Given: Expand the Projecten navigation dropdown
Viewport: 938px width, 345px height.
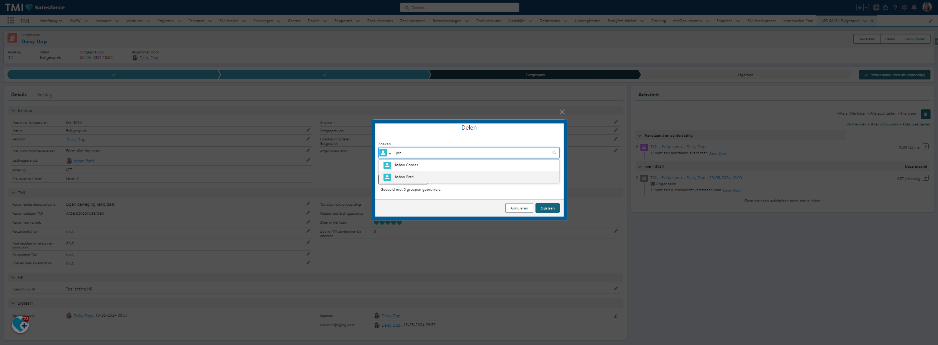Looking at the screenshot, I should click(180, 21).
